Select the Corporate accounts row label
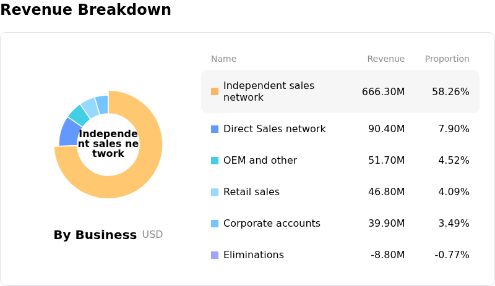Viewport: 495px width, 286px height. coord(272,224)
